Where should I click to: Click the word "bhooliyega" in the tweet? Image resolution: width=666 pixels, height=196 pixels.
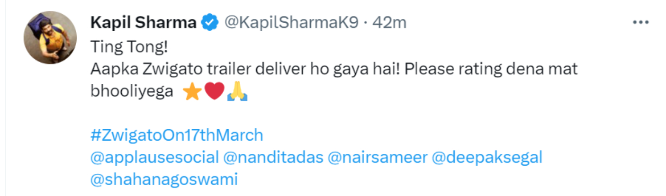pyautogui.click(x=132, y=92)
